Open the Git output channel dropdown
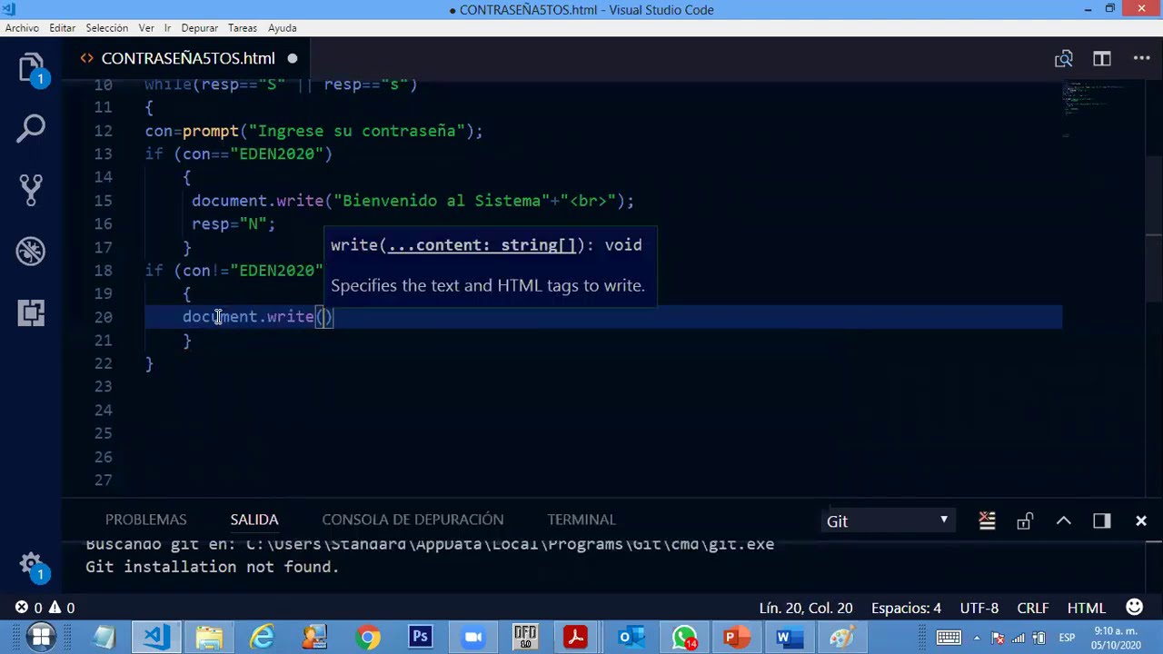The width and height of the screenshot is (1163, 654). [x=888, y=520]
